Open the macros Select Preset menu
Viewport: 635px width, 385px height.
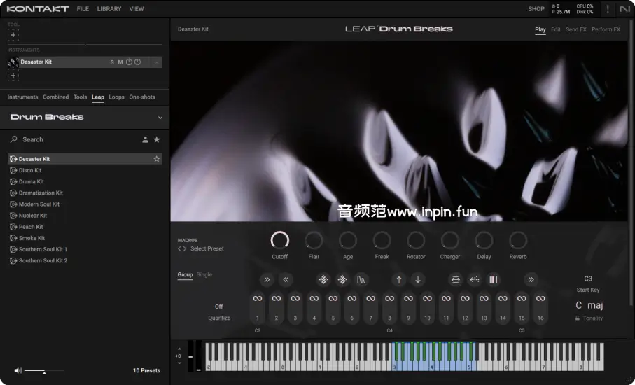(x=207, y=248)
